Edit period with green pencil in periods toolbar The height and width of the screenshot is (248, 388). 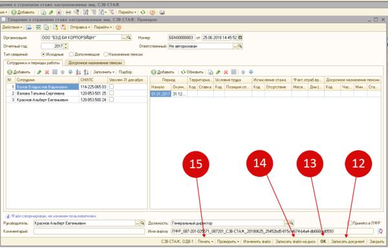(218, 72)
